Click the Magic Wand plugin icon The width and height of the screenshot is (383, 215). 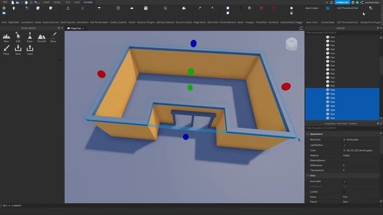(x=199, y=8)
